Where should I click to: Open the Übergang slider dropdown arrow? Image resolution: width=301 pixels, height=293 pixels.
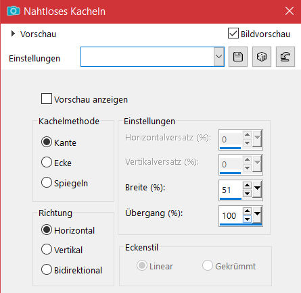pyautogui.click(x=257, y=214)
